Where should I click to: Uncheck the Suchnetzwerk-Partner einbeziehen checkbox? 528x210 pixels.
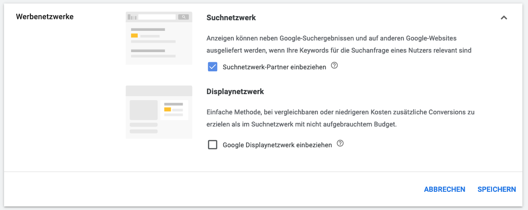click(213, 67)
